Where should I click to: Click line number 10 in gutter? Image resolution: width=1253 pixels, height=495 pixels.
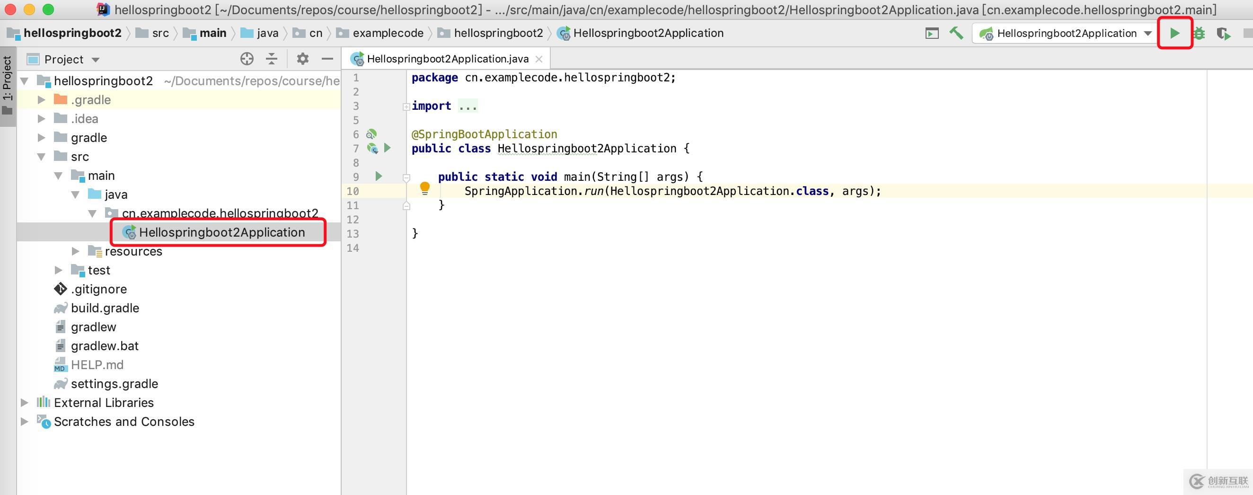[x=353, y=191]
